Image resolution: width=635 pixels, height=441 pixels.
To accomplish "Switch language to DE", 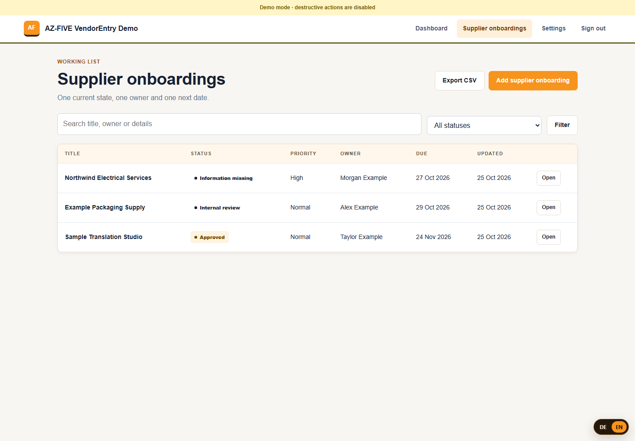I will (x=603, y=427).
